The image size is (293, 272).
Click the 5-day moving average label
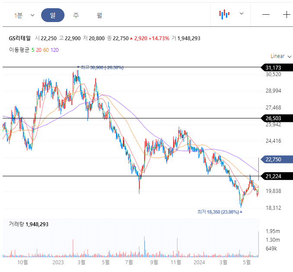33,50
